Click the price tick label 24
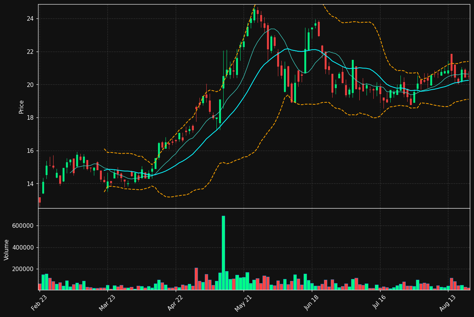Screen dimensions: 474x317 (x=30, y=19)
